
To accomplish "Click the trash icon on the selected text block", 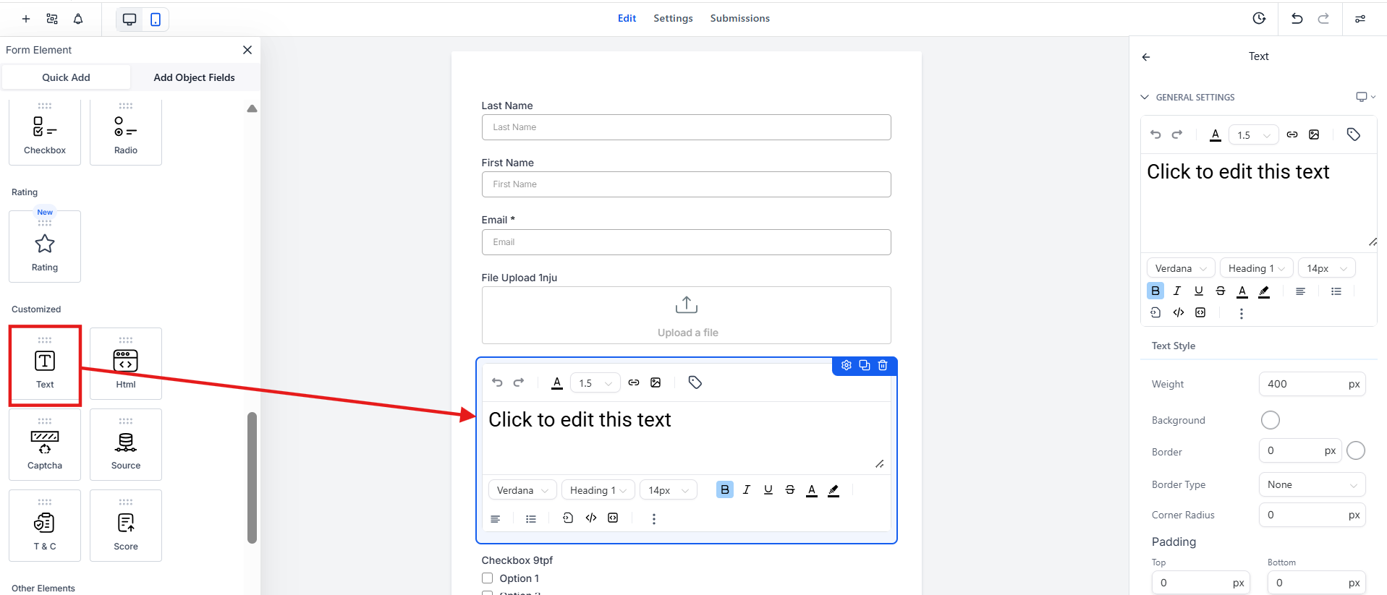I will pyautogui.click(x=883, y=365).
